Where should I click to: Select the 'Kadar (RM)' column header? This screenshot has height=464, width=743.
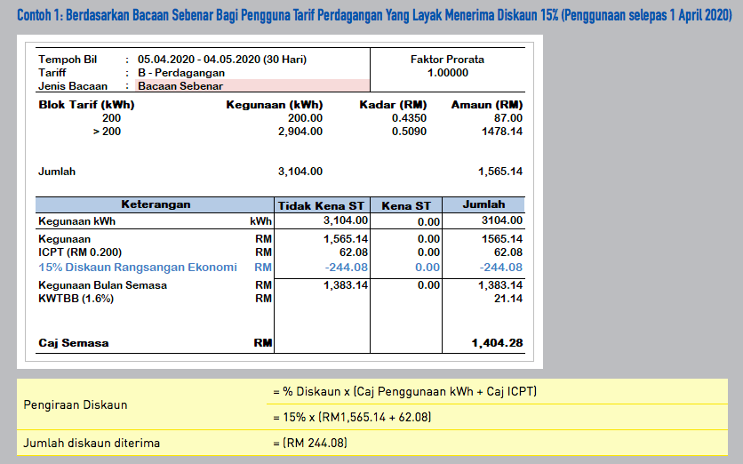pyautogui.click(x=393, y=105)
